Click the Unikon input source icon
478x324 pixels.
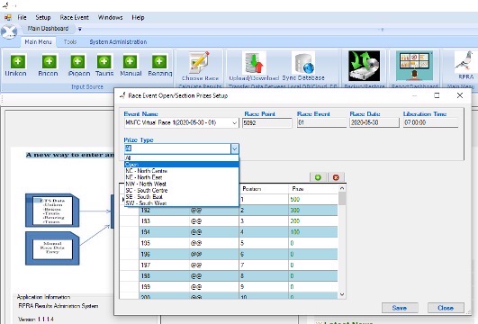(x=18, y=61)
